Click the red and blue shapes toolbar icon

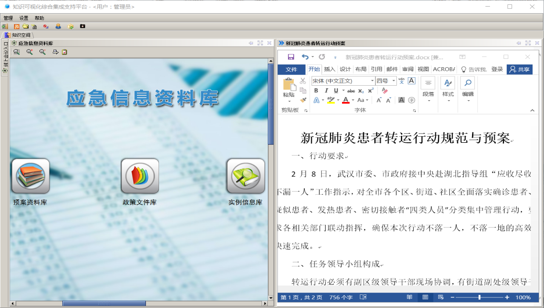click(x=46, y=26)
